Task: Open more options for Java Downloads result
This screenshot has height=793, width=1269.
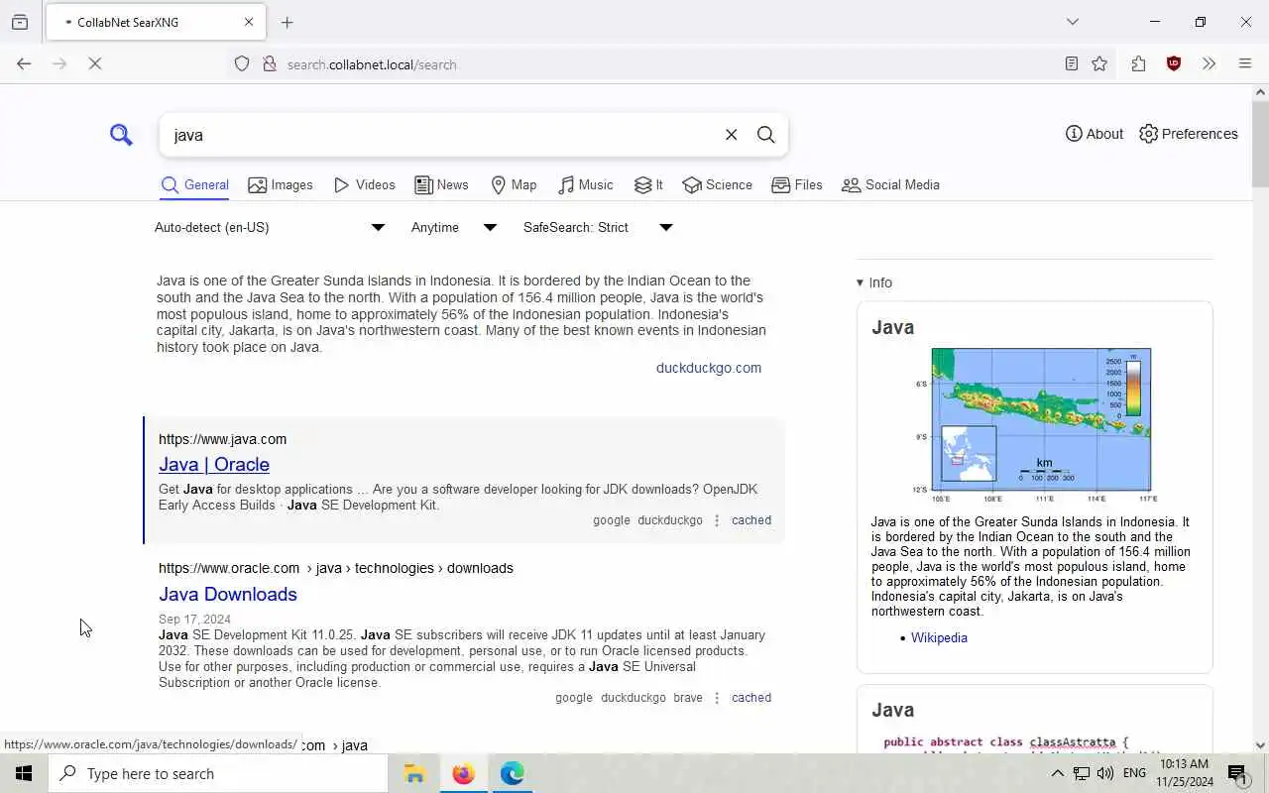Action: click(717, 698)
